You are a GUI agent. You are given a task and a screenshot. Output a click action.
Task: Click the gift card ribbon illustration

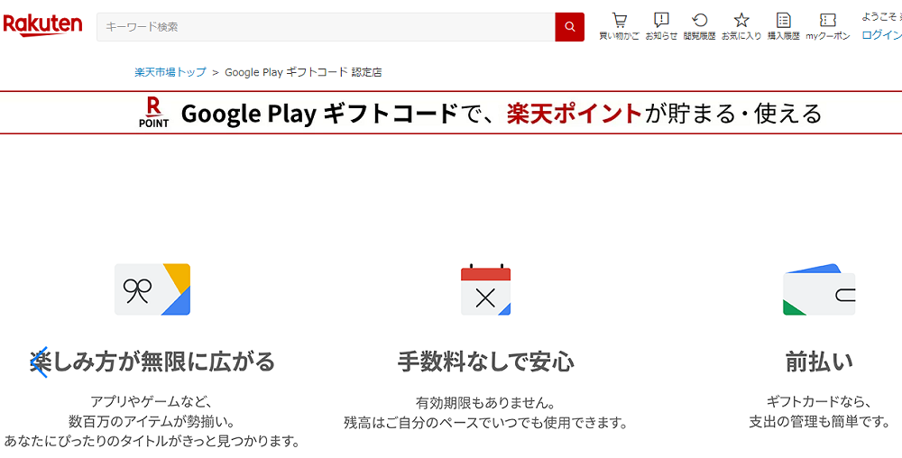pos(152,289)
